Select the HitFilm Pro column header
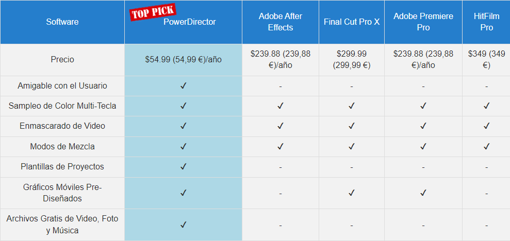 tap(487, 22)
